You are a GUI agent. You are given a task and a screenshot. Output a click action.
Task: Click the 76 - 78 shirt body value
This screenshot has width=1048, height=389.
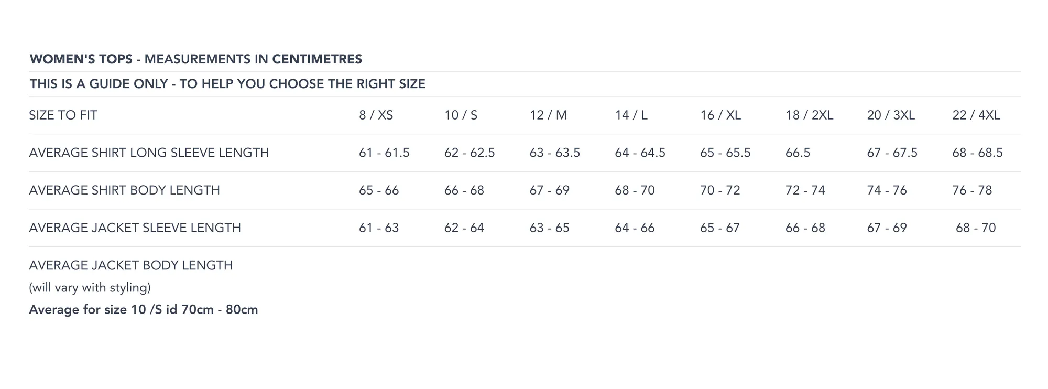(972, 190)
